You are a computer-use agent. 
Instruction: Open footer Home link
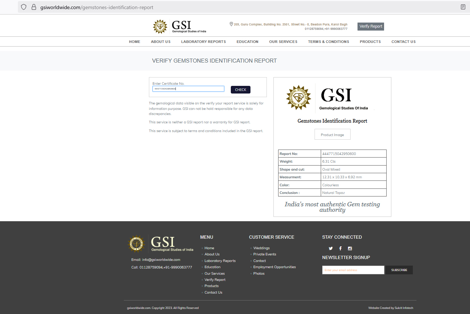pyautogui.click(x=209, y=248)
